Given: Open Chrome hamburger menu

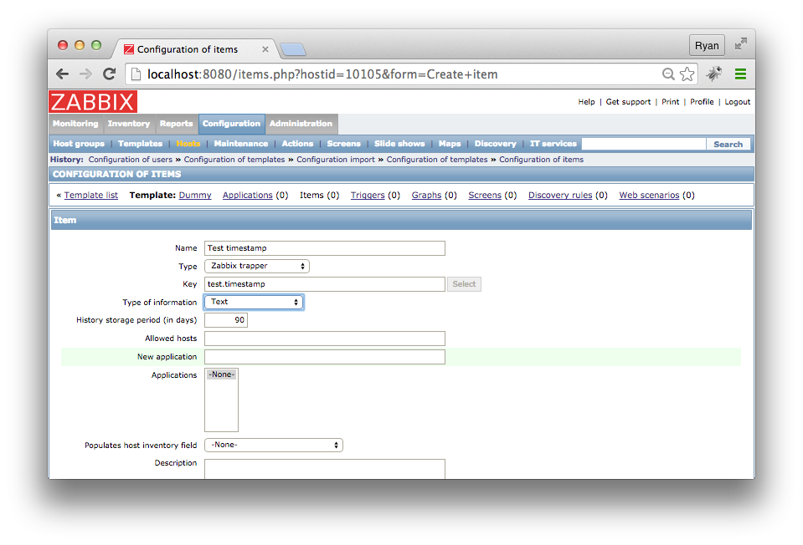Looking at the screenshot, I should point(740,74).
